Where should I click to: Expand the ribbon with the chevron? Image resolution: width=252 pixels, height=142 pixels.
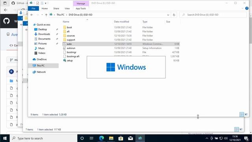[243, 8]
